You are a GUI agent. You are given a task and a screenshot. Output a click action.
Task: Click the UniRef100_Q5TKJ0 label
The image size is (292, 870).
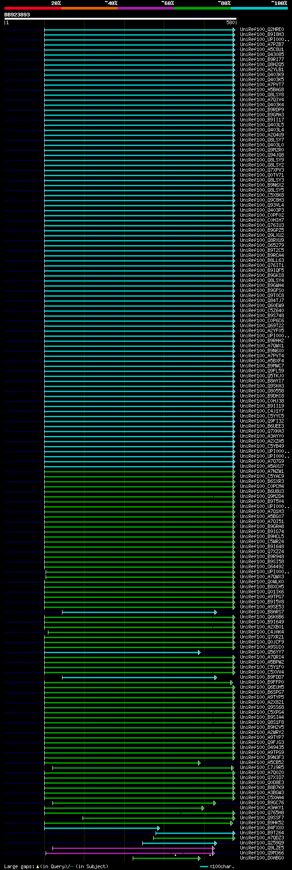point(262,376)
